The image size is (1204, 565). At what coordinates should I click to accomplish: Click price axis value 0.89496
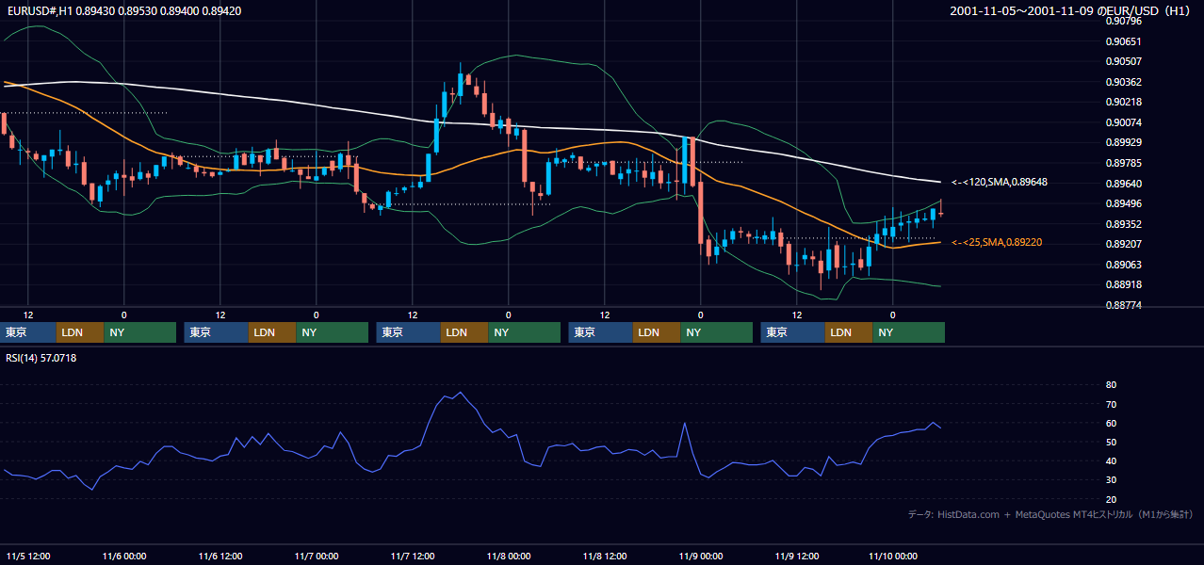click(1123, 203)
